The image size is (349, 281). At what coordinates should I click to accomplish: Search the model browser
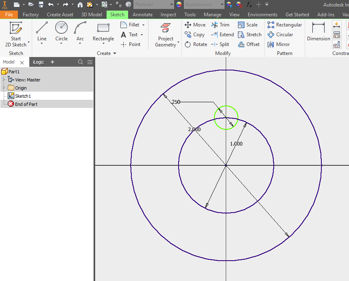tap(81, 62)
